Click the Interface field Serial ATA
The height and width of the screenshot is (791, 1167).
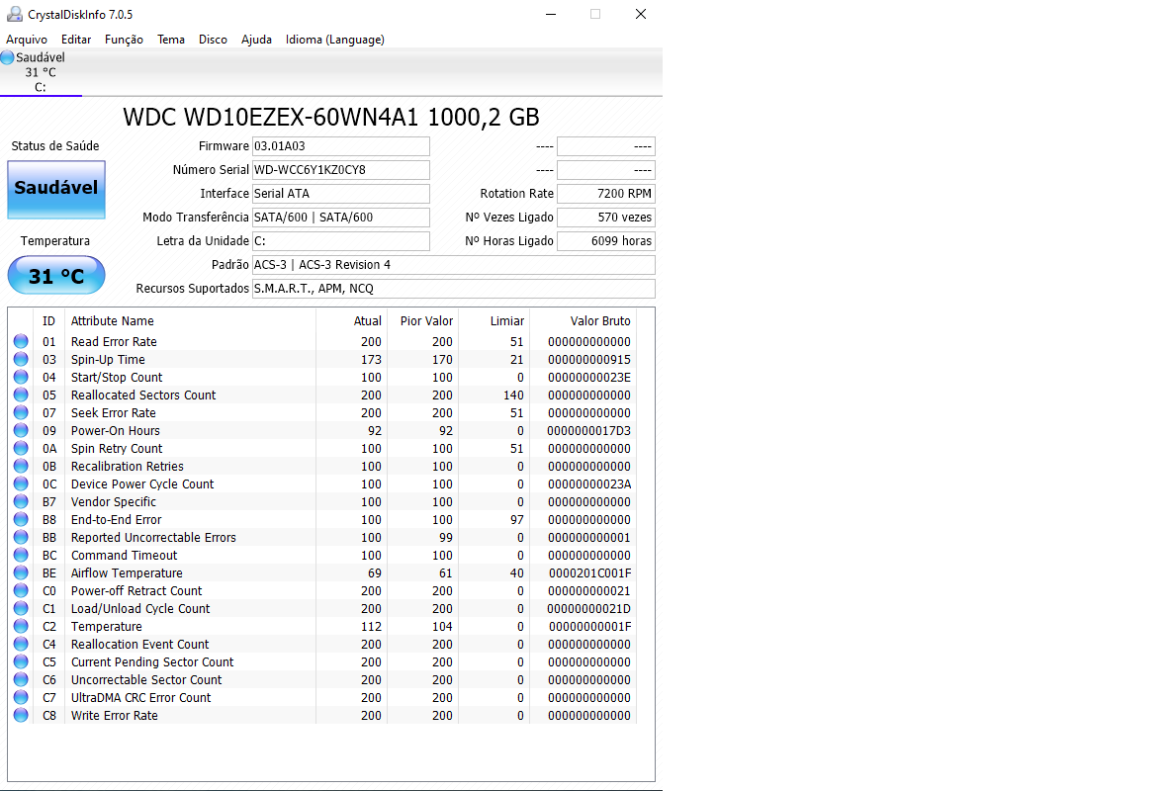tap(341, 194)
